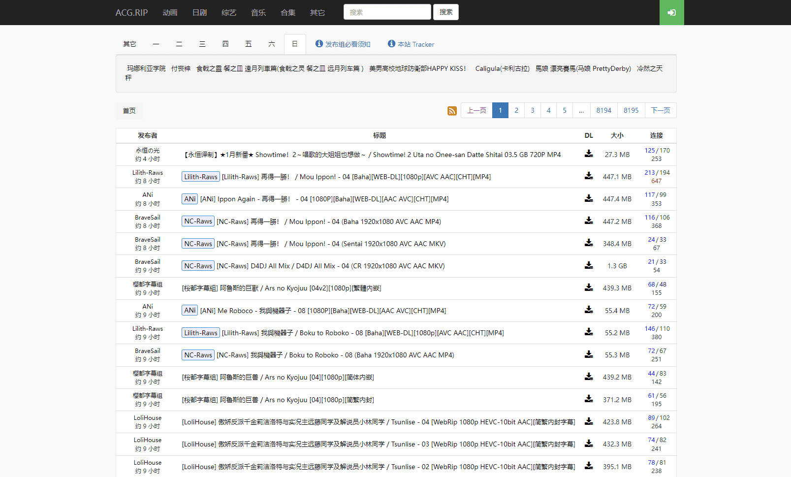
Task: Go to 下一页 next page
Action: 661,110
